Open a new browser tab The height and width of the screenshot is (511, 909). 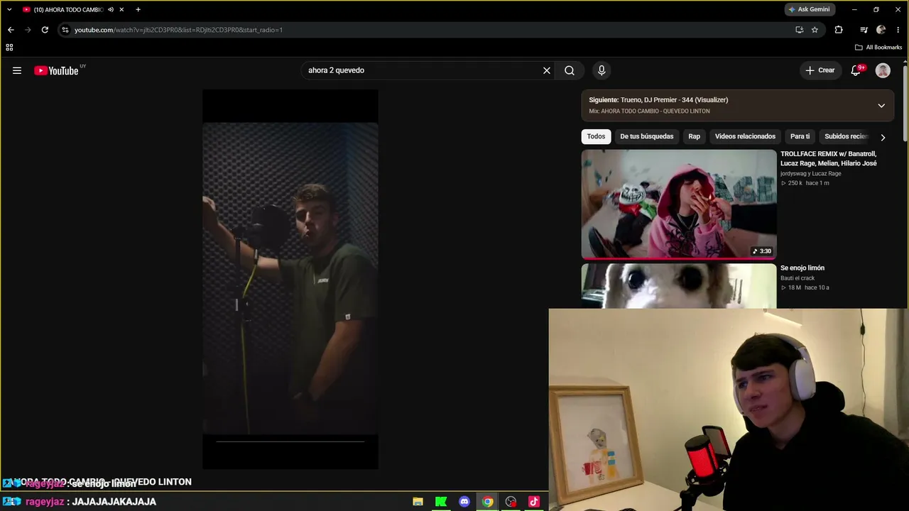tap(138, 9)
